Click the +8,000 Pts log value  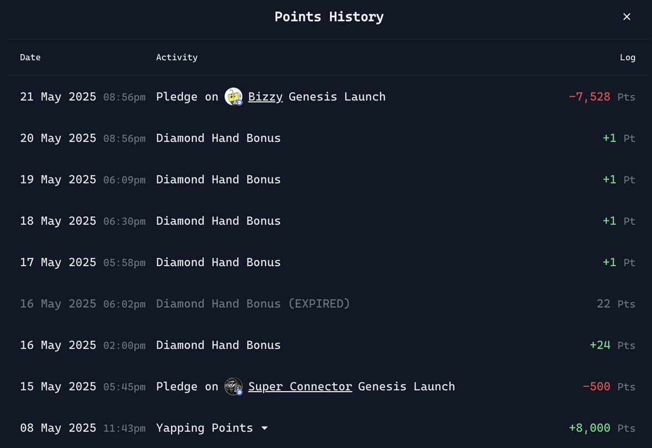pos(601,428)
